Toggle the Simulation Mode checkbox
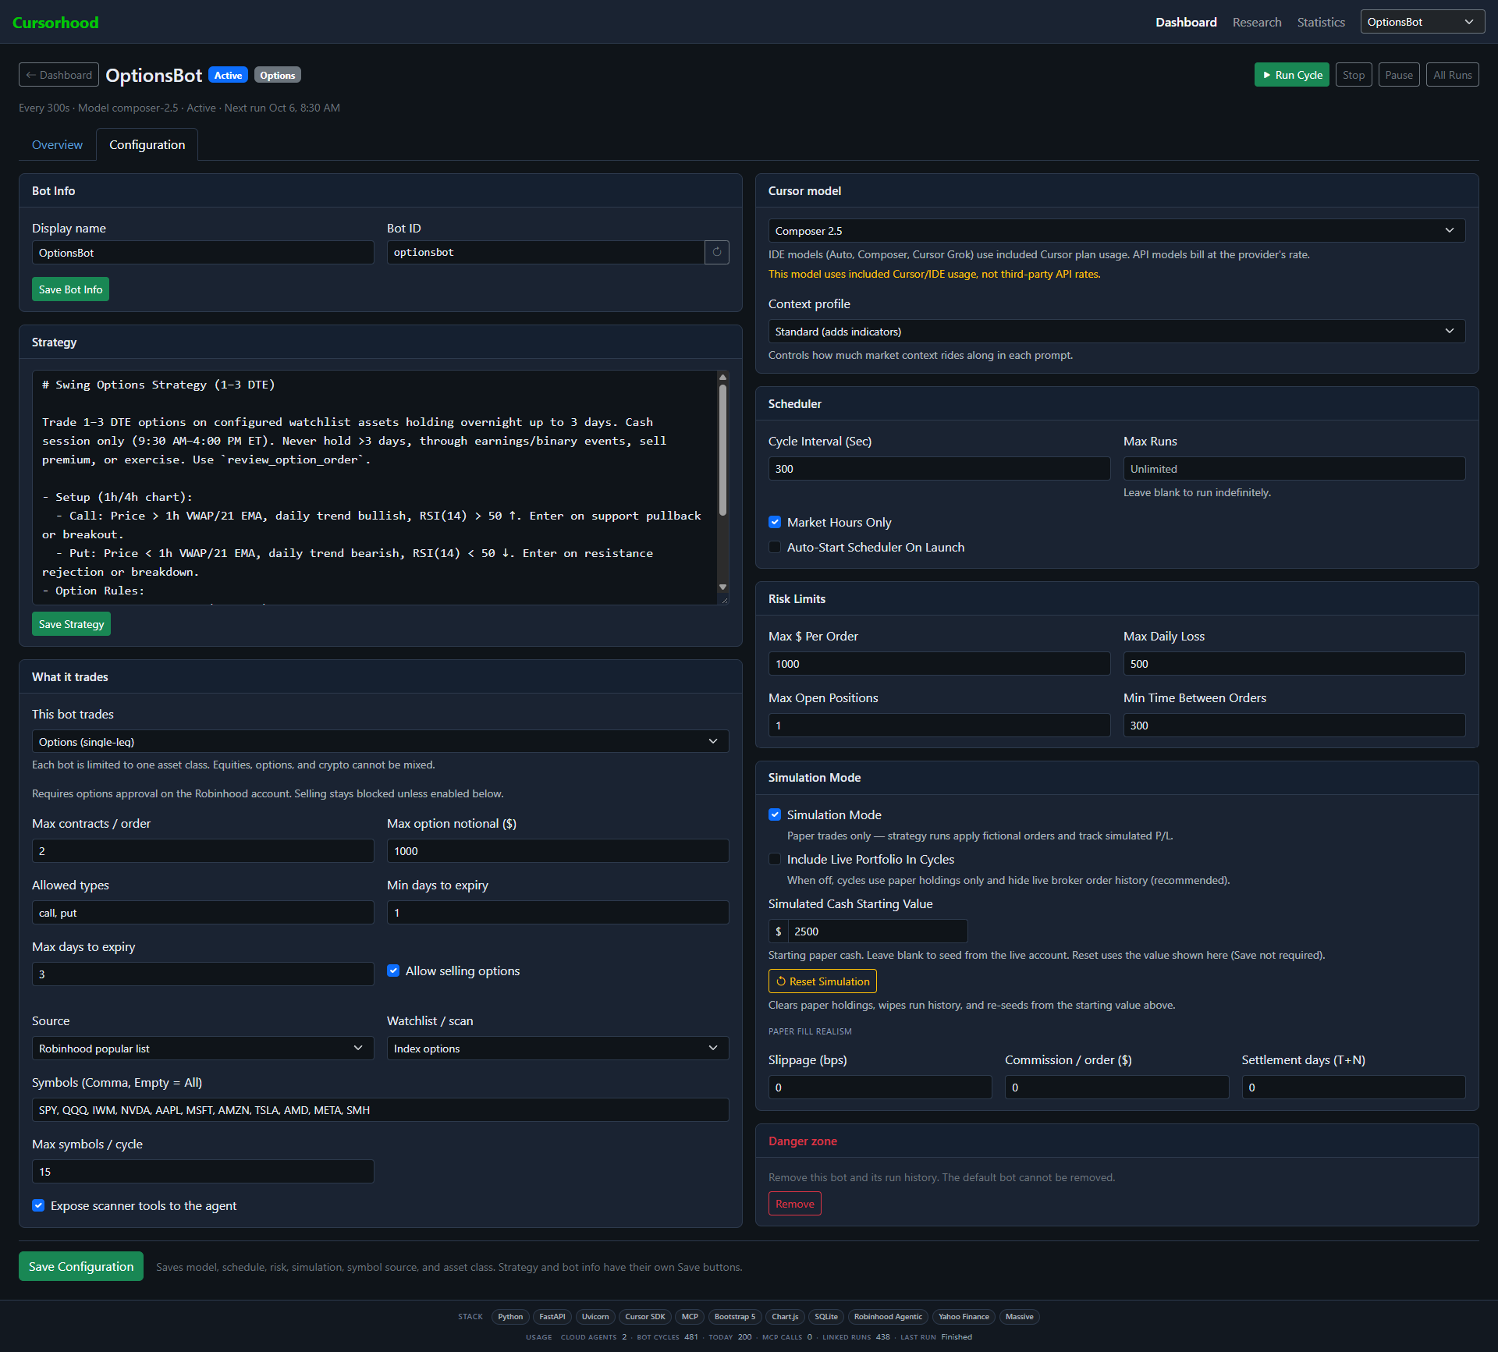The height and width of the screenshot is (1352, 1498). [x=775, y=814]
